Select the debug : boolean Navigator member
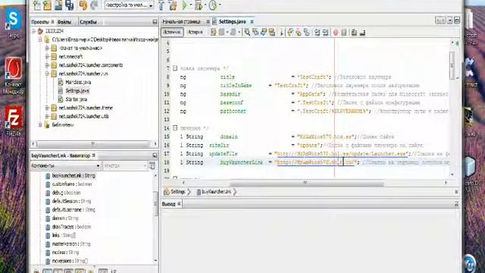485x273 pixels. [66, 193]
